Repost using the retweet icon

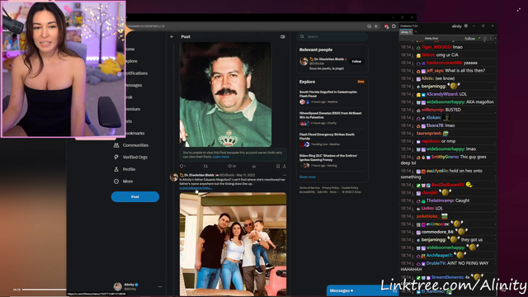click(205, 166)
